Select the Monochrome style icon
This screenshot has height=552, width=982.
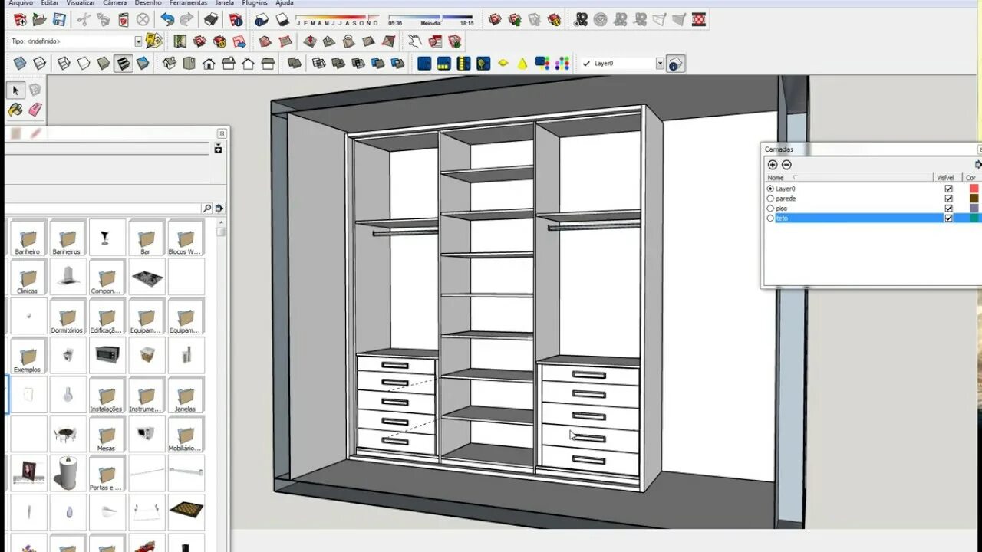(143, 64)
